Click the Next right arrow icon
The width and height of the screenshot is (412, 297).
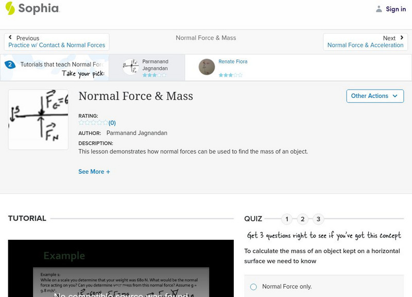(402, 38)
